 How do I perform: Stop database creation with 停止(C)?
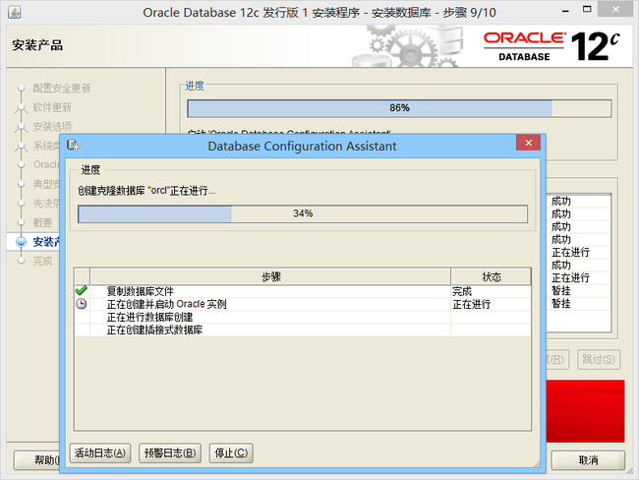click(x=231, y=453)
